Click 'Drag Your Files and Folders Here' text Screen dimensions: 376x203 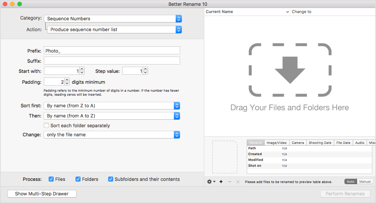(x=290, y=108)
